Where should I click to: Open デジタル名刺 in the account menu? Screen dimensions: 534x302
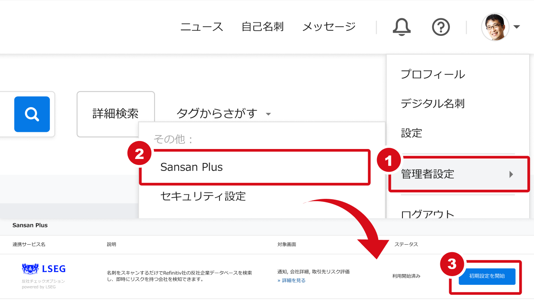tap(432, 104)
